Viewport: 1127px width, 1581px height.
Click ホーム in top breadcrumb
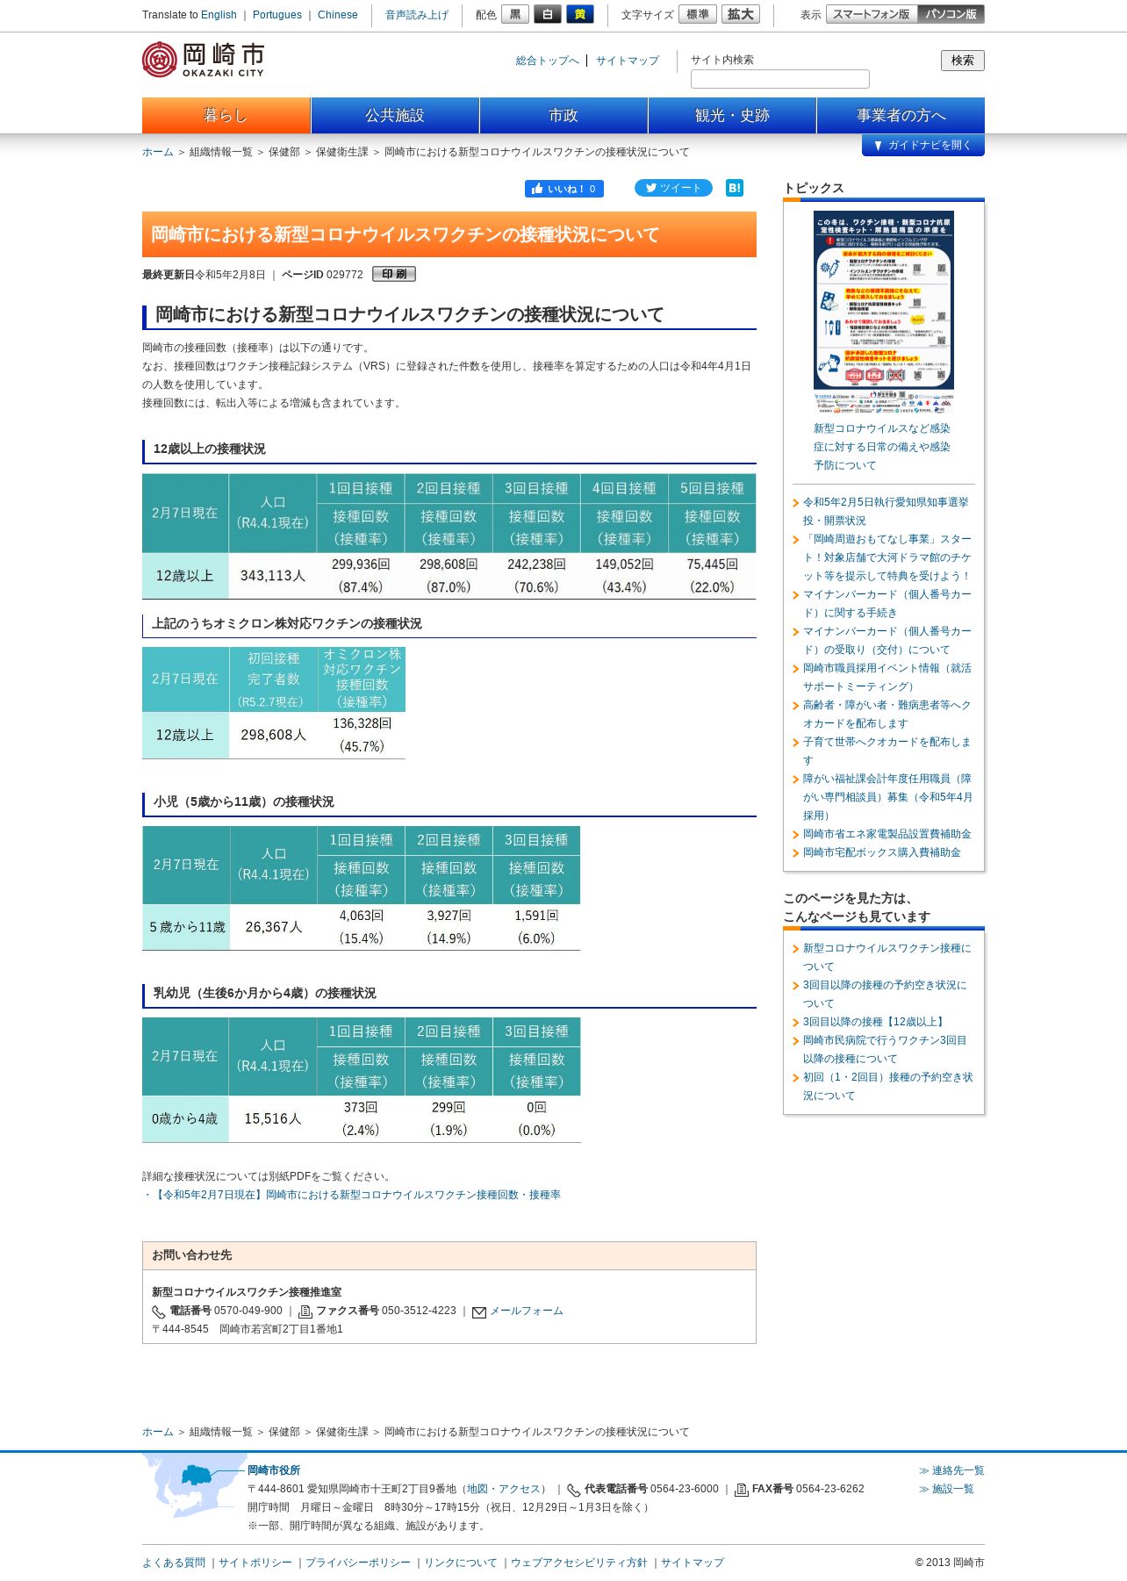158,152
